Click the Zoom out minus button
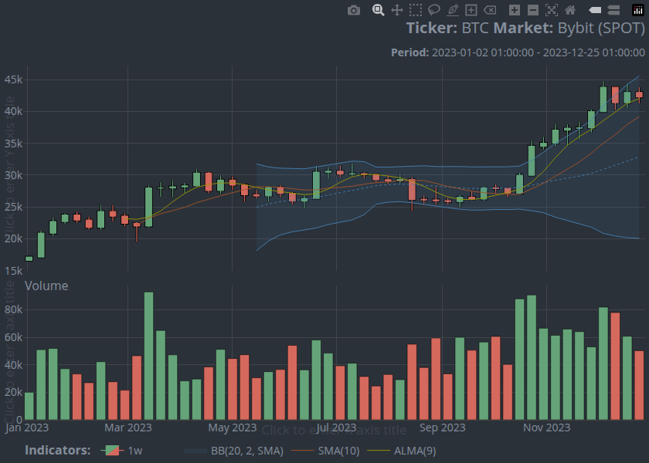 coord(533,10)
